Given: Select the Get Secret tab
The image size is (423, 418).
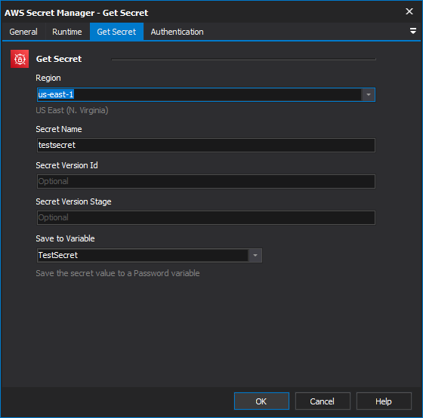Looking at the screenshot, I should 116,32.
